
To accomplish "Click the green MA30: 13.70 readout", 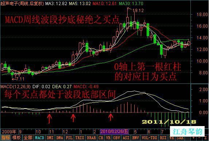I will 131,4.
